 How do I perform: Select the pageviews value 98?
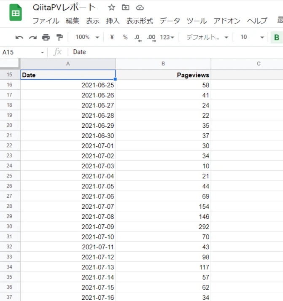[163, 257]
